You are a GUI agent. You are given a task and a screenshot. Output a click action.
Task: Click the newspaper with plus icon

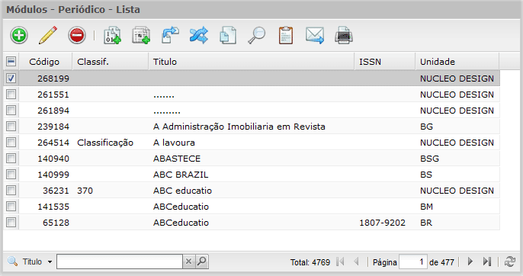(141, 35)
